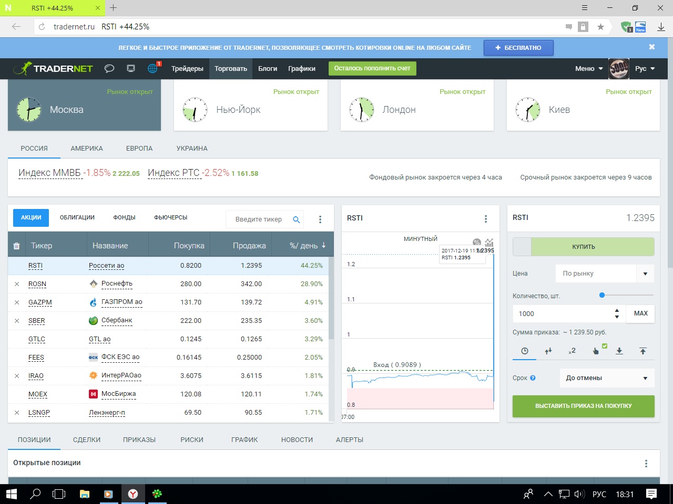Image resolution: width=673 pixels, height=504 pixels.
Task: Select the upload arrow order type icon
Action: pyautogui.click(x=643, y=351)
